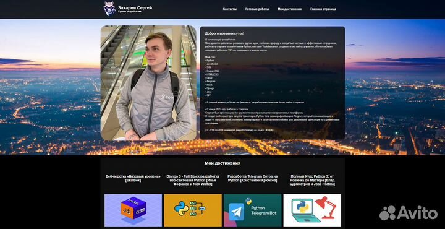Viewport: 445px width, 229px height.
Task: Click the PostgreSQL entry in stack list
Action: [212, 71]
